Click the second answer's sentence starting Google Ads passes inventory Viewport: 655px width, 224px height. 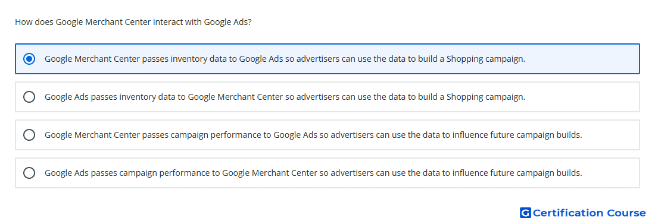[x=285, y=97]
